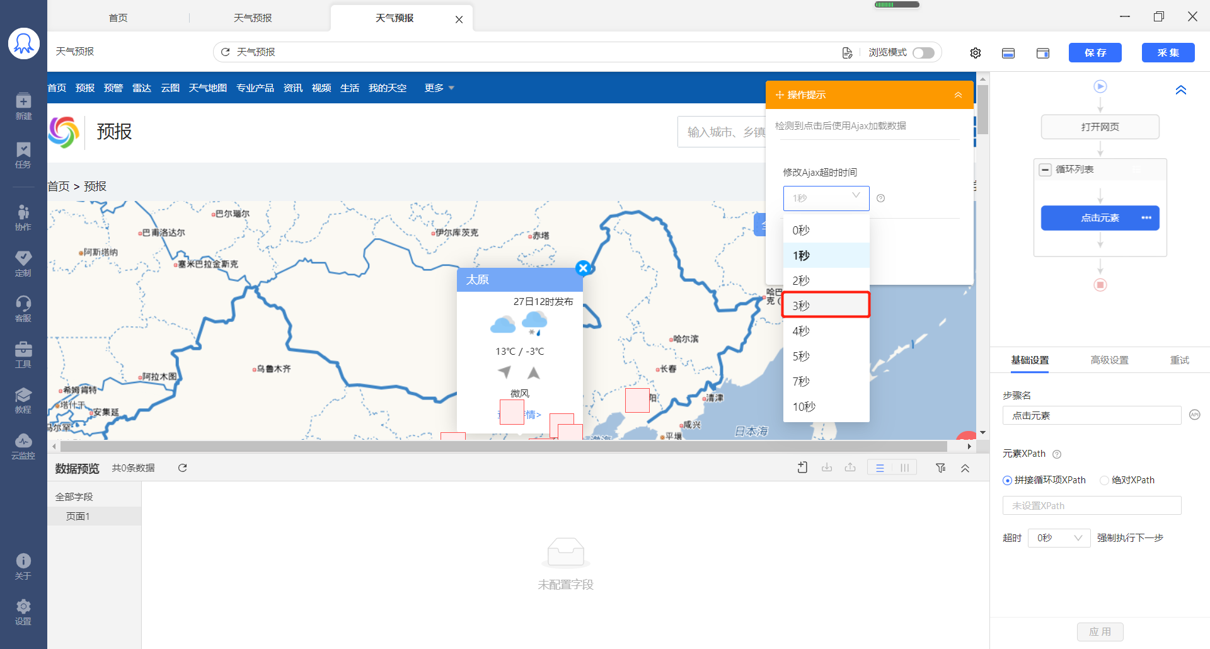The height and width of the screenshot is (649, 1210).
Task: Click the city search box on weather page
Action: (x=722, y=132)
